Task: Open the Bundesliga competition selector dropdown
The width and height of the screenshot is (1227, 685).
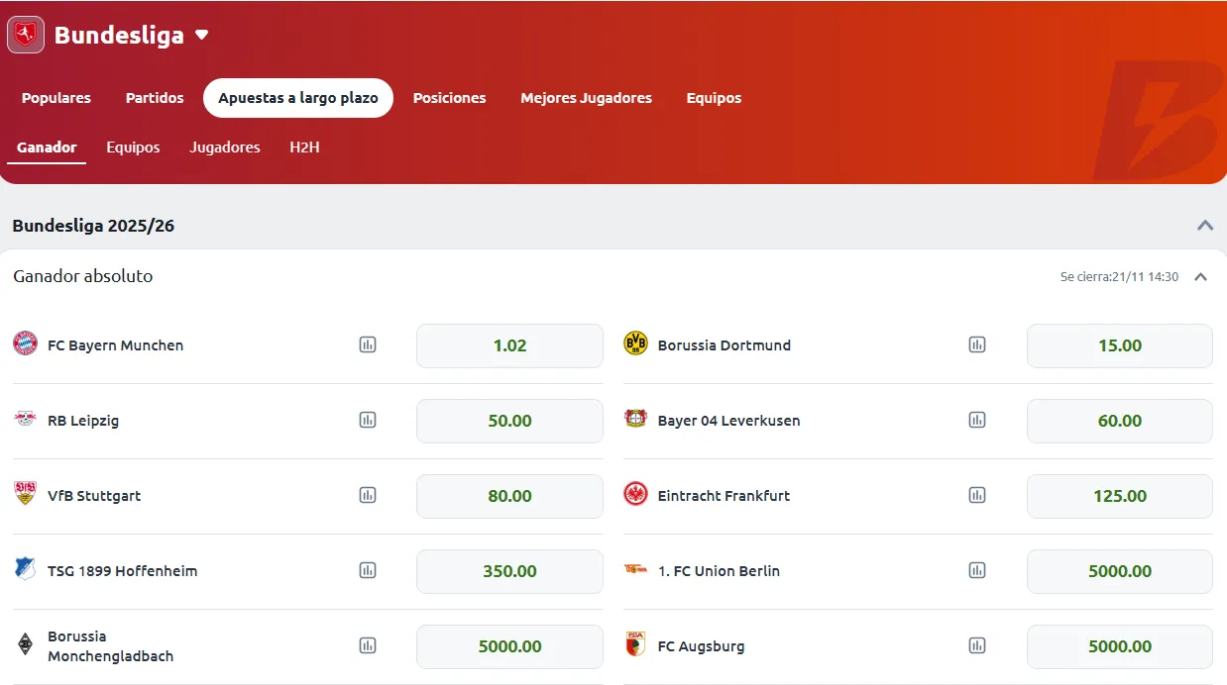Action: (x=202, y=34)
